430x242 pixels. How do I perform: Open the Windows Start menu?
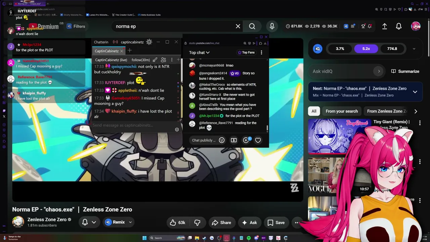click(x=144, y=238)
